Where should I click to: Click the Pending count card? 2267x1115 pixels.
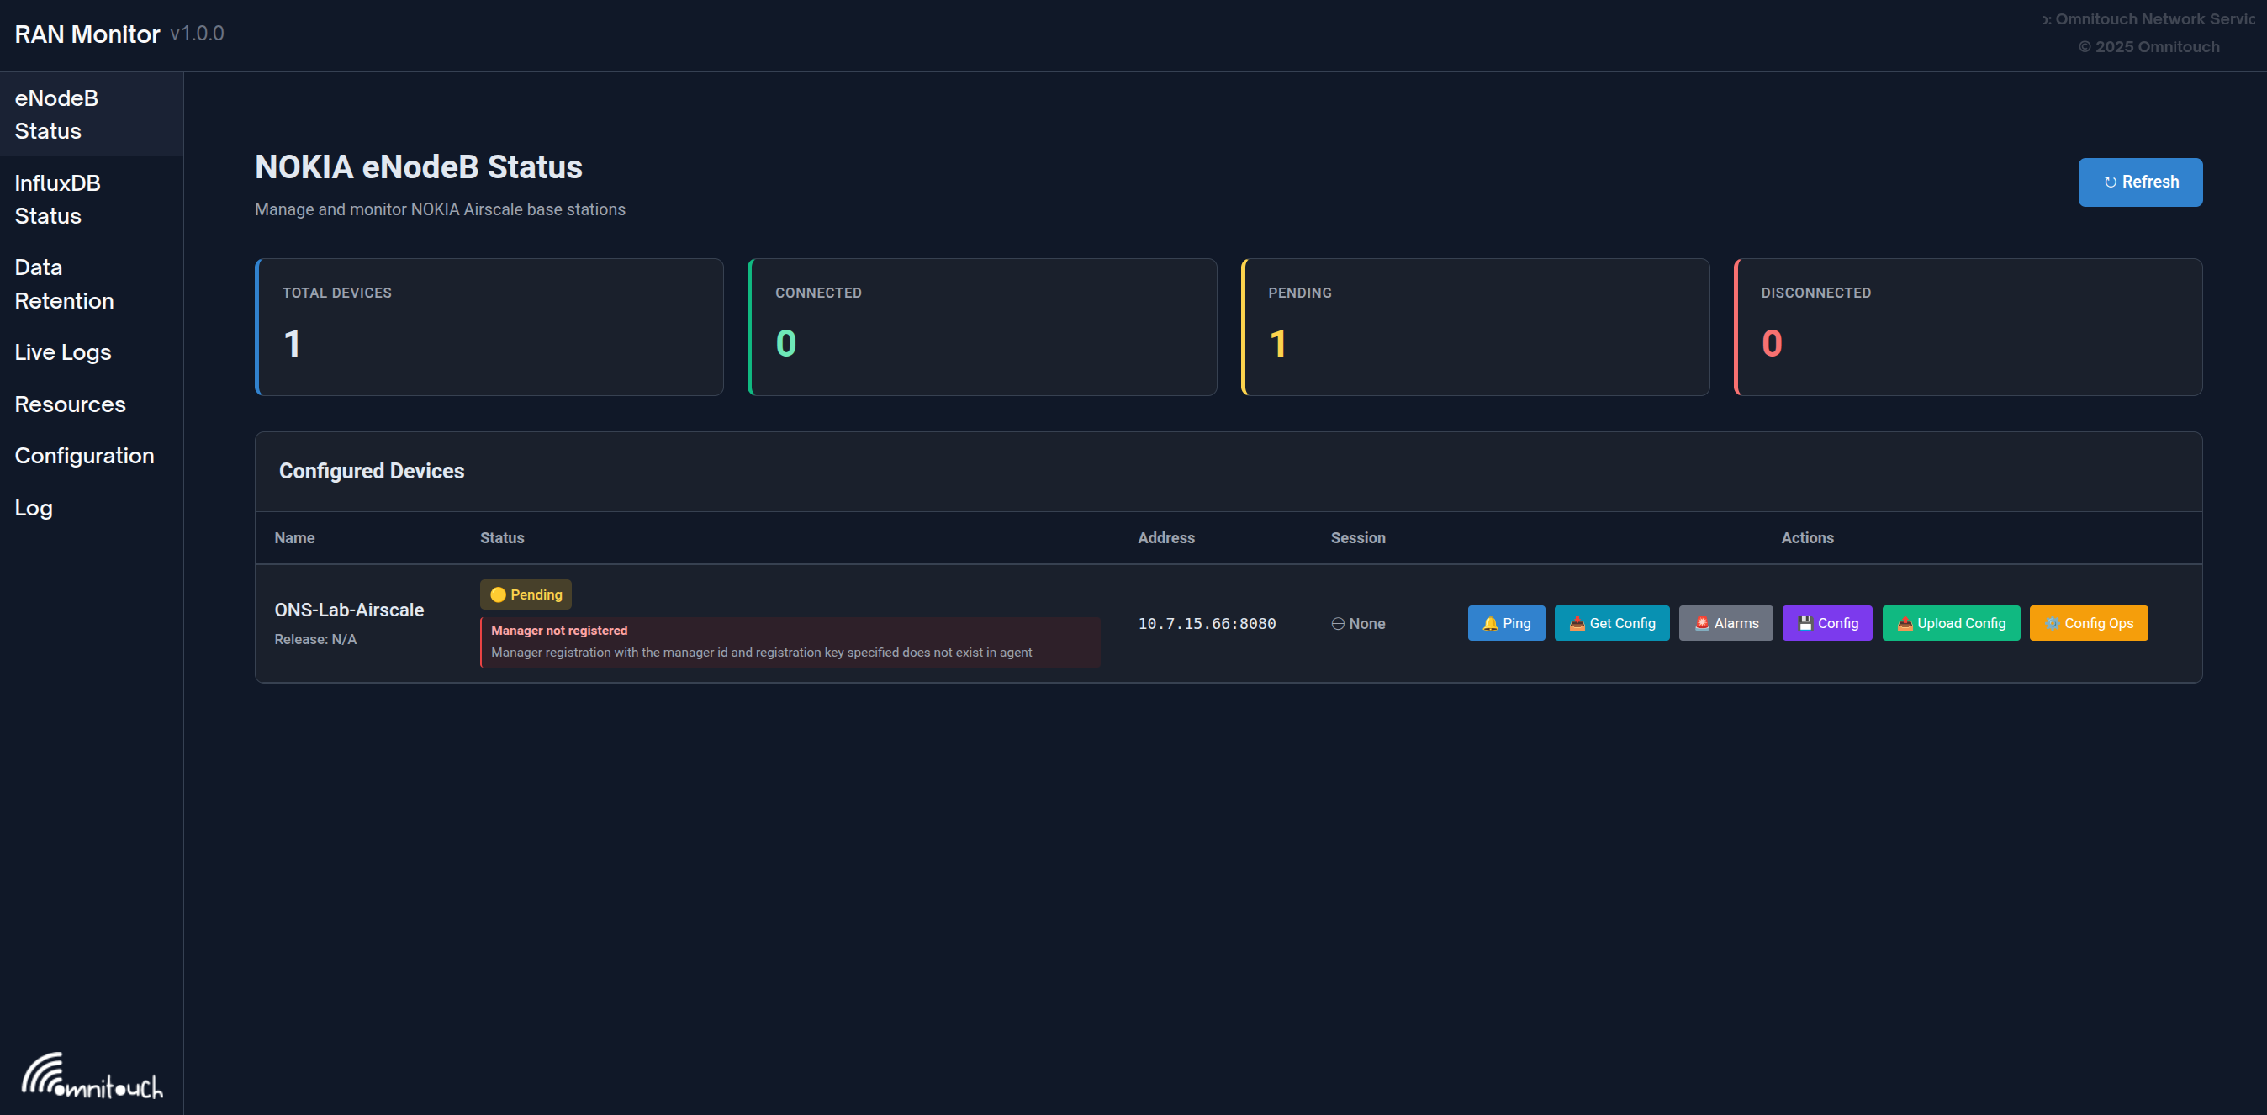point(1475,326)
